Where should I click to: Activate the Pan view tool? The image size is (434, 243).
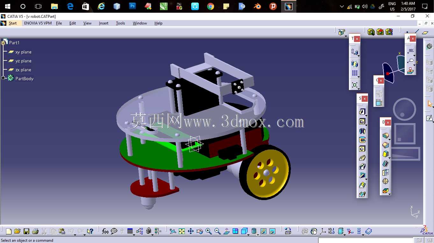[x=191, y=231]
